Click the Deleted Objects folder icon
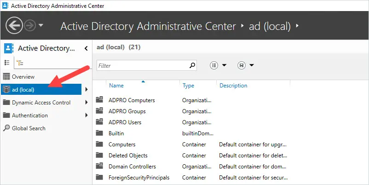 tap(99, 155)
